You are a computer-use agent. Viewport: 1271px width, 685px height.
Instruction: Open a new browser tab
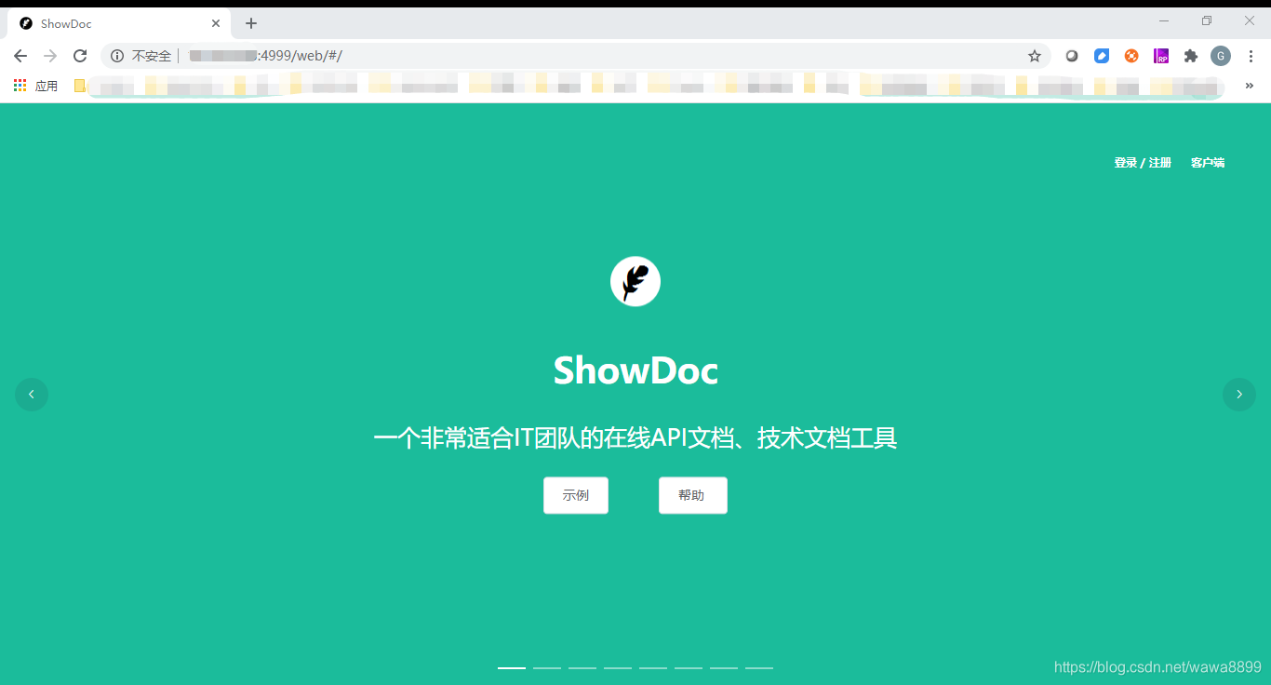(x=250, y=22)
